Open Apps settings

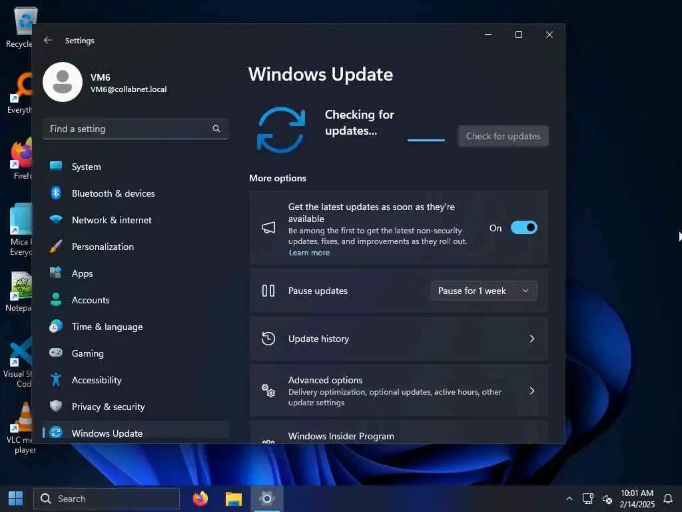coord(136,273)
